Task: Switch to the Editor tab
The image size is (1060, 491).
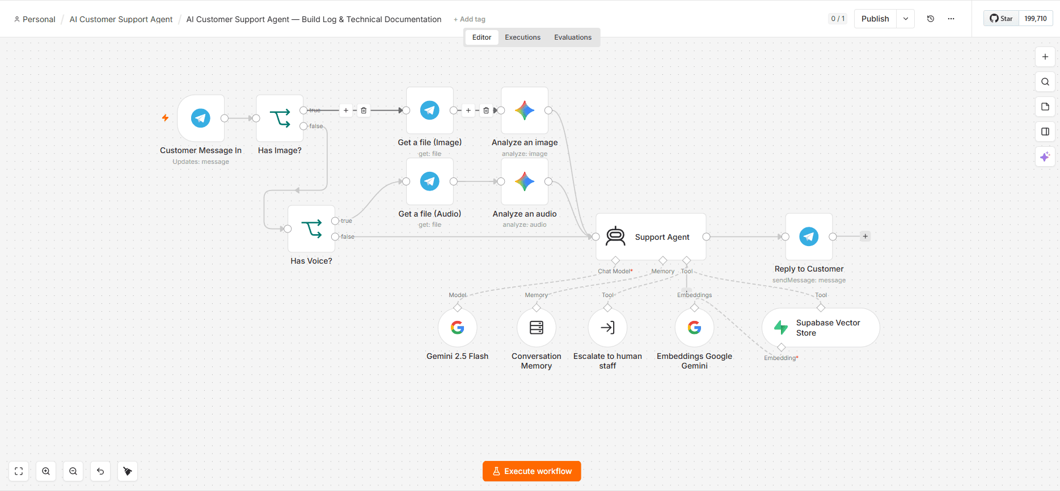Action: click(x=482, y=37)
